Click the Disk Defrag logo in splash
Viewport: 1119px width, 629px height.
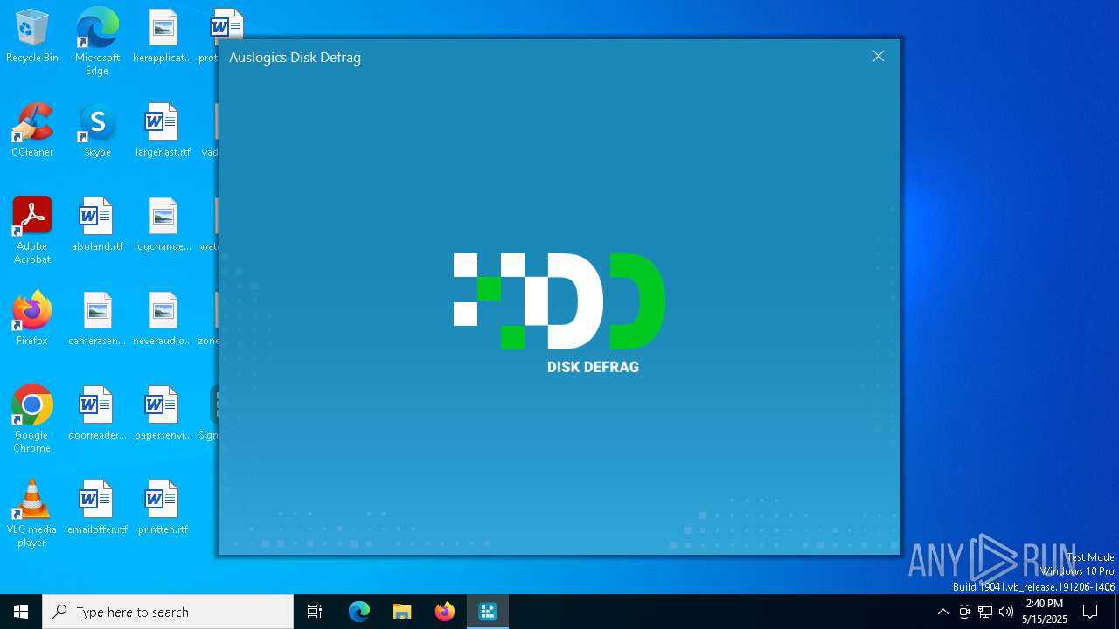coord(559,314)
